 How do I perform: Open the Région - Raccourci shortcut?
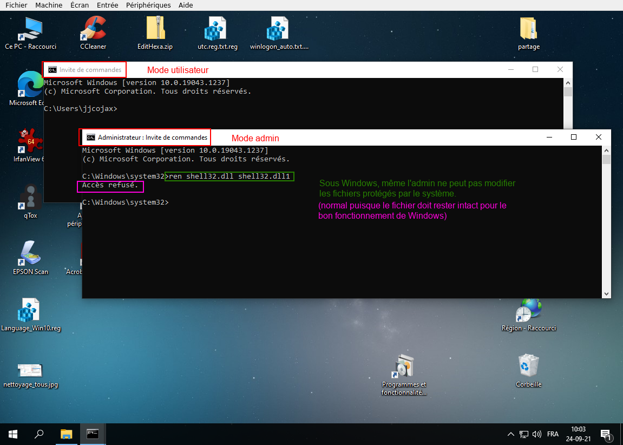click(528, 310)
